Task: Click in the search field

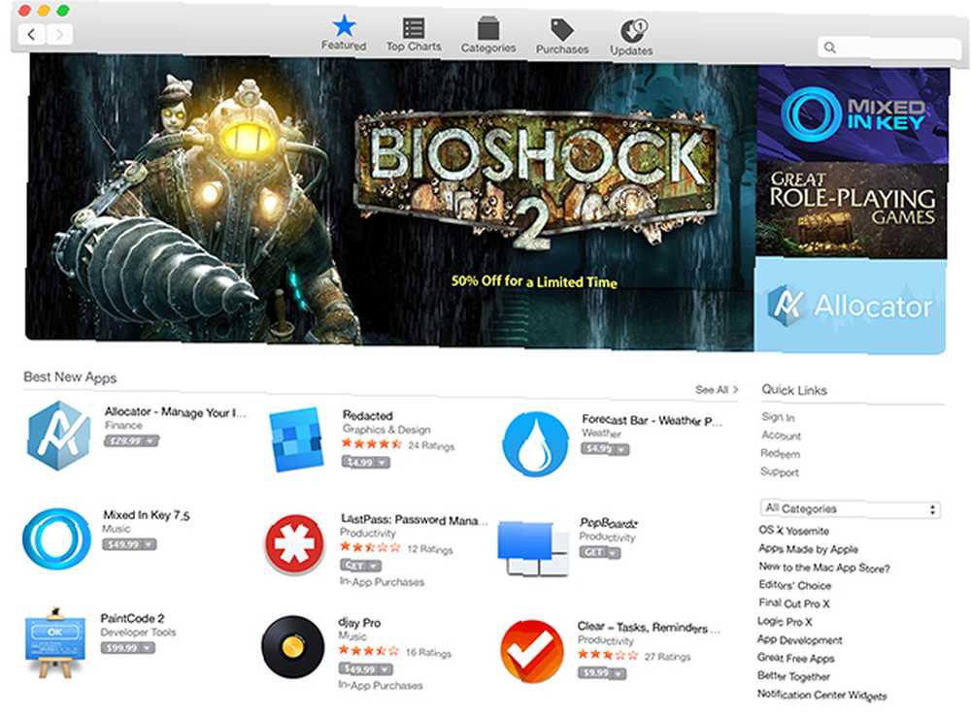Action: click(889, 48)
